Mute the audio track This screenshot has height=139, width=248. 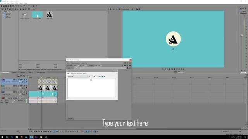click(22, 98)
